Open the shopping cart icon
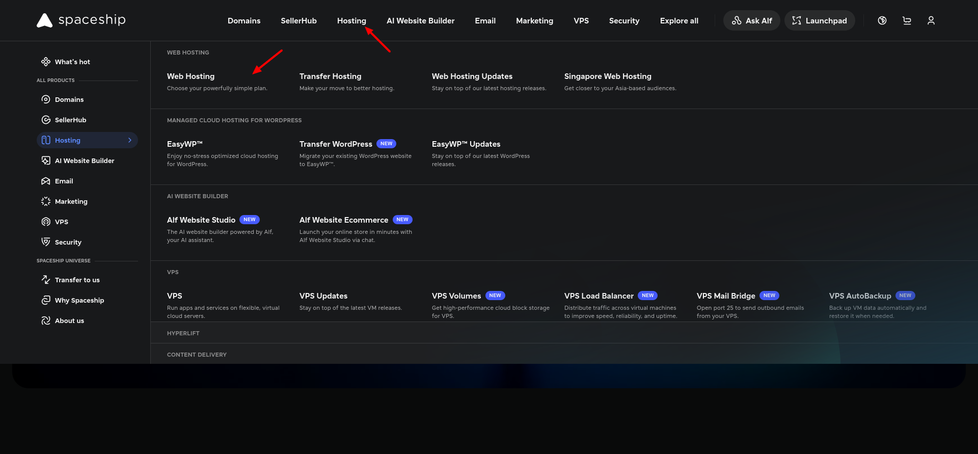The image size is (978, 454). (907, 20)
